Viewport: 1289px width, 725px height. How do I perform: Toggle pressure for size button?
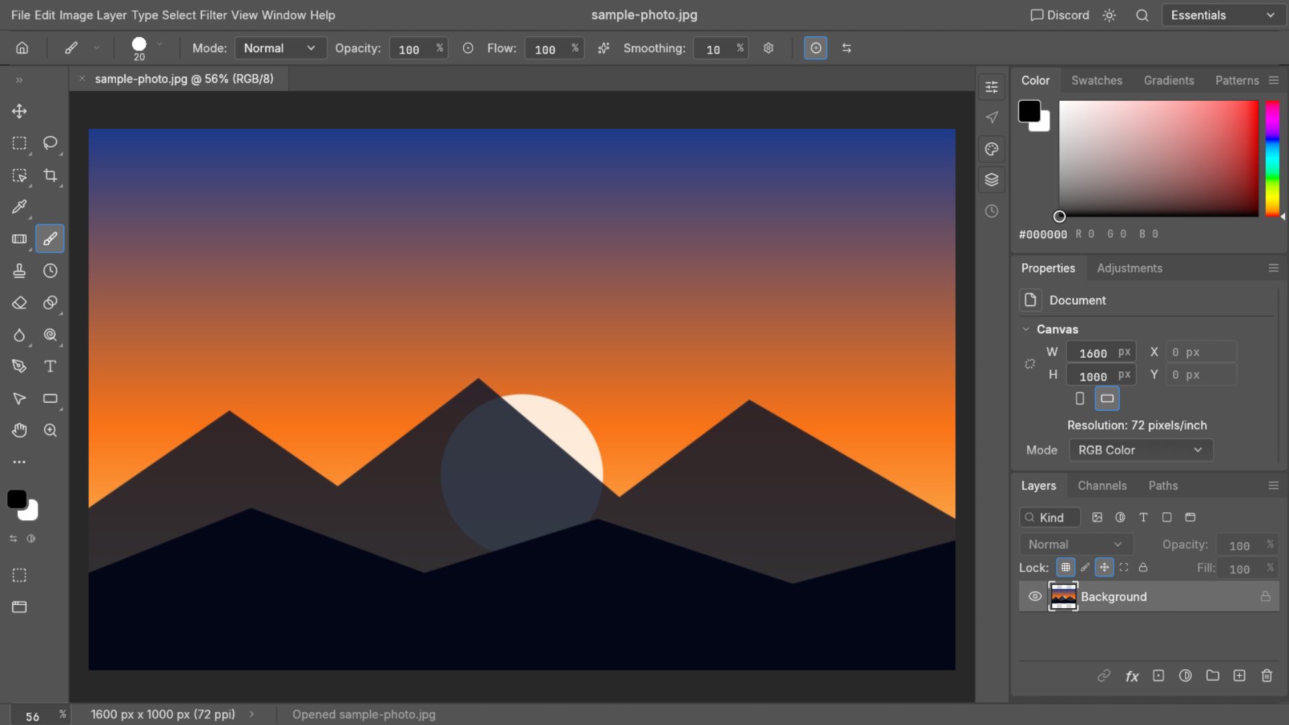tap(816, 48)
